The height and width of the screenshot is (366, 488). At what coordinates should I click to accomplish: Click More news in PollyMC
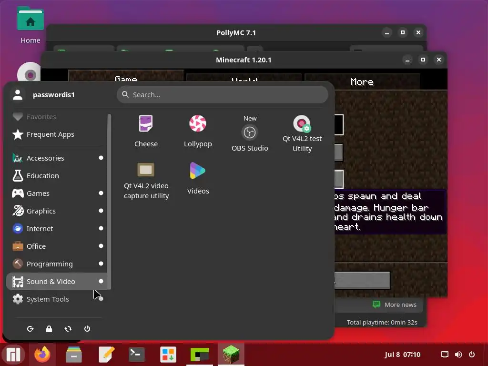(394, 305)
